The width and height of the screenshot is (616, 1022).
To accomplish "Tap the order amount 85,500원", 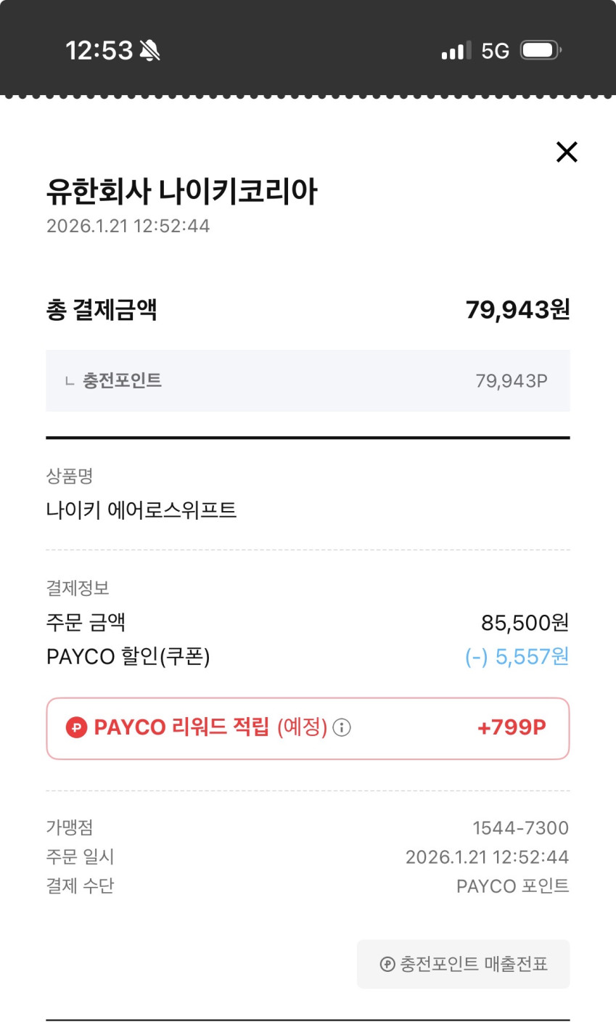I will [525, 623].
